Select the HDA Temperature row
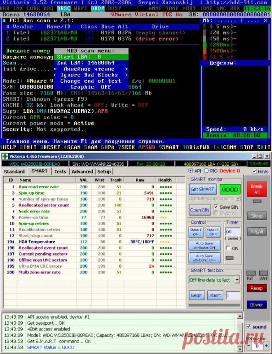The height and width of the screenshot is (354, 272). pyautogui.click(x=94, y=242)
